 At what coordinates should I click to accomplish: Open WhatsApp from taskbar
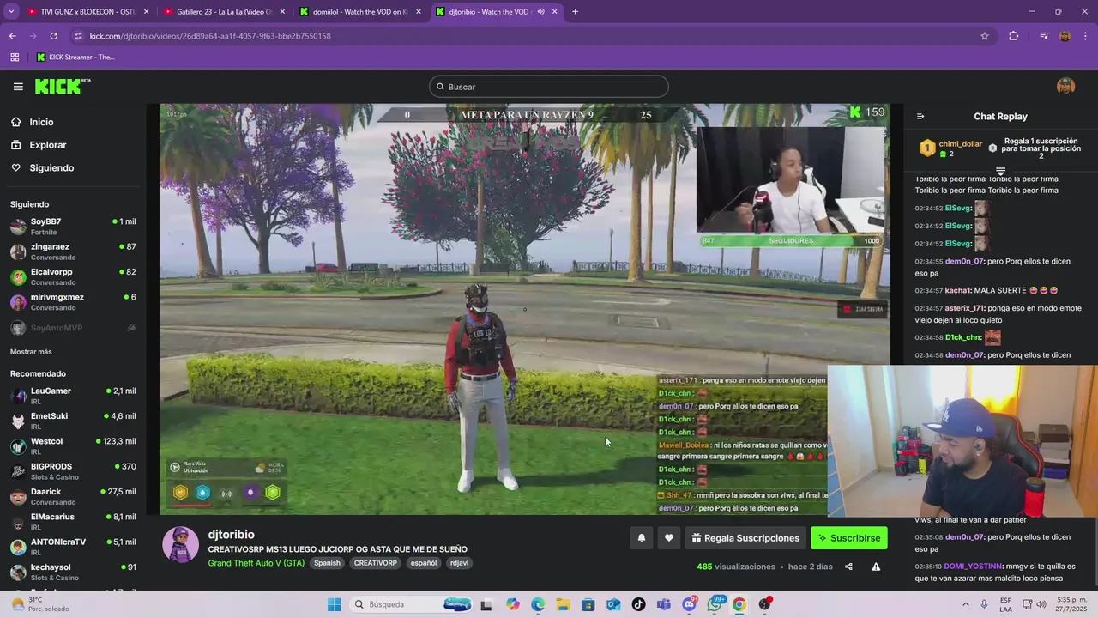pyautogui.click(x=715, y=604)
